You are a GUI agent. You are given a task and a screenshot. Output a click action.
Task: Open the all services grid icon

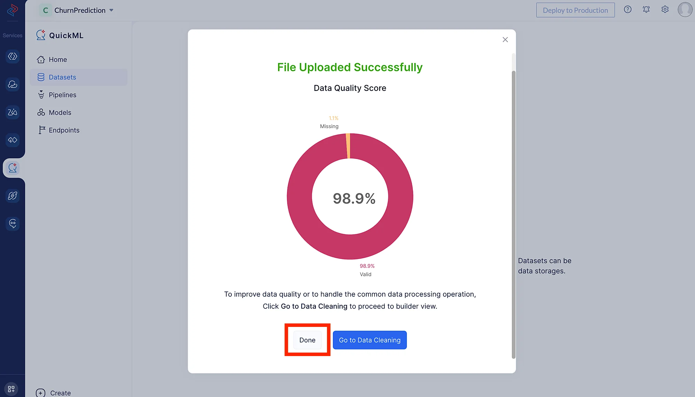(x=11, y=389)
